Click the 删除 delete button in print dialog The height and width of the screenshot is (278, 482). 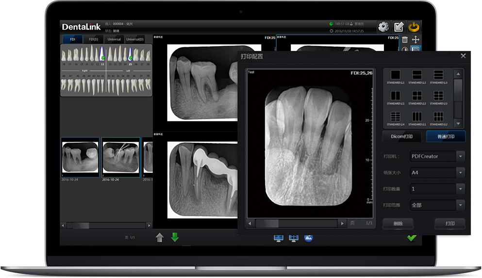click(398, 223)
